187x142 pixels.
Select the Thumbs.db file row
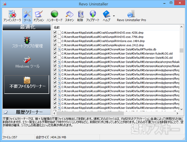109,49
